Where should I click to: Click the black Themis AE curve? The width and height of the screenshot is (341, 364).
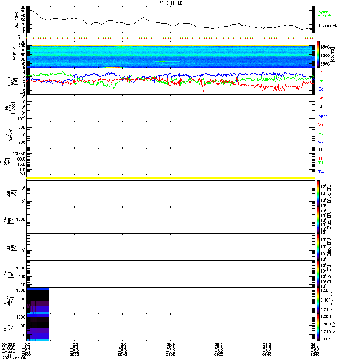170,22
